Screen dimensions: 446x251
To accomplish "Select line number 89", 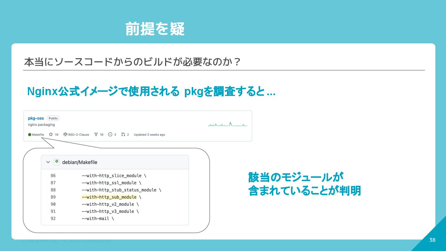I will tap(53, 197).
